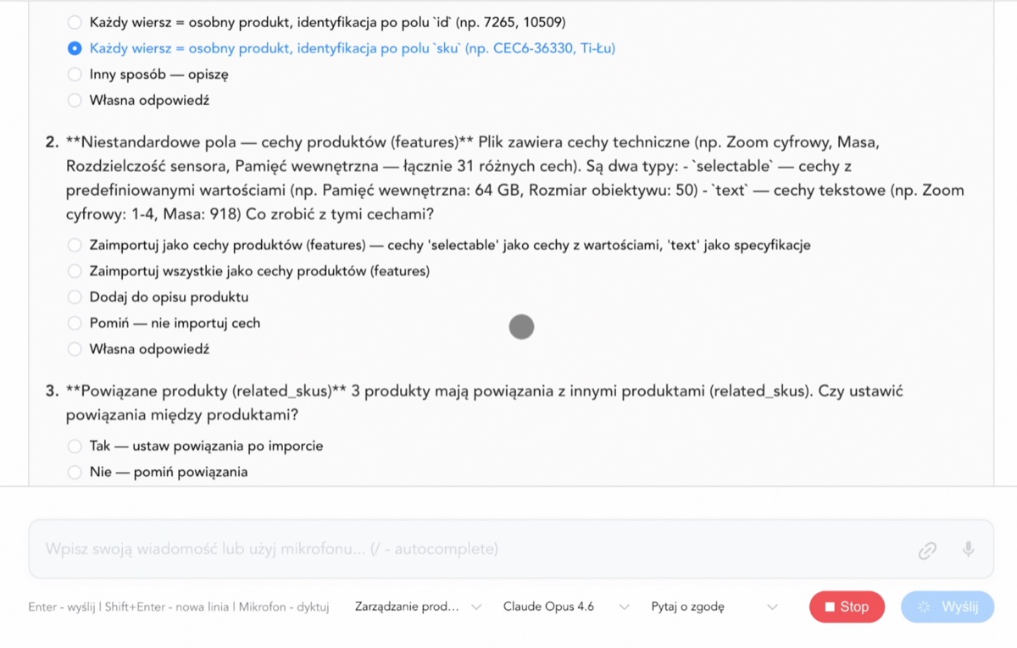Select 'Zaimportuj jako cechy produktów (features)' option
1017x648 pixels.
74,245
